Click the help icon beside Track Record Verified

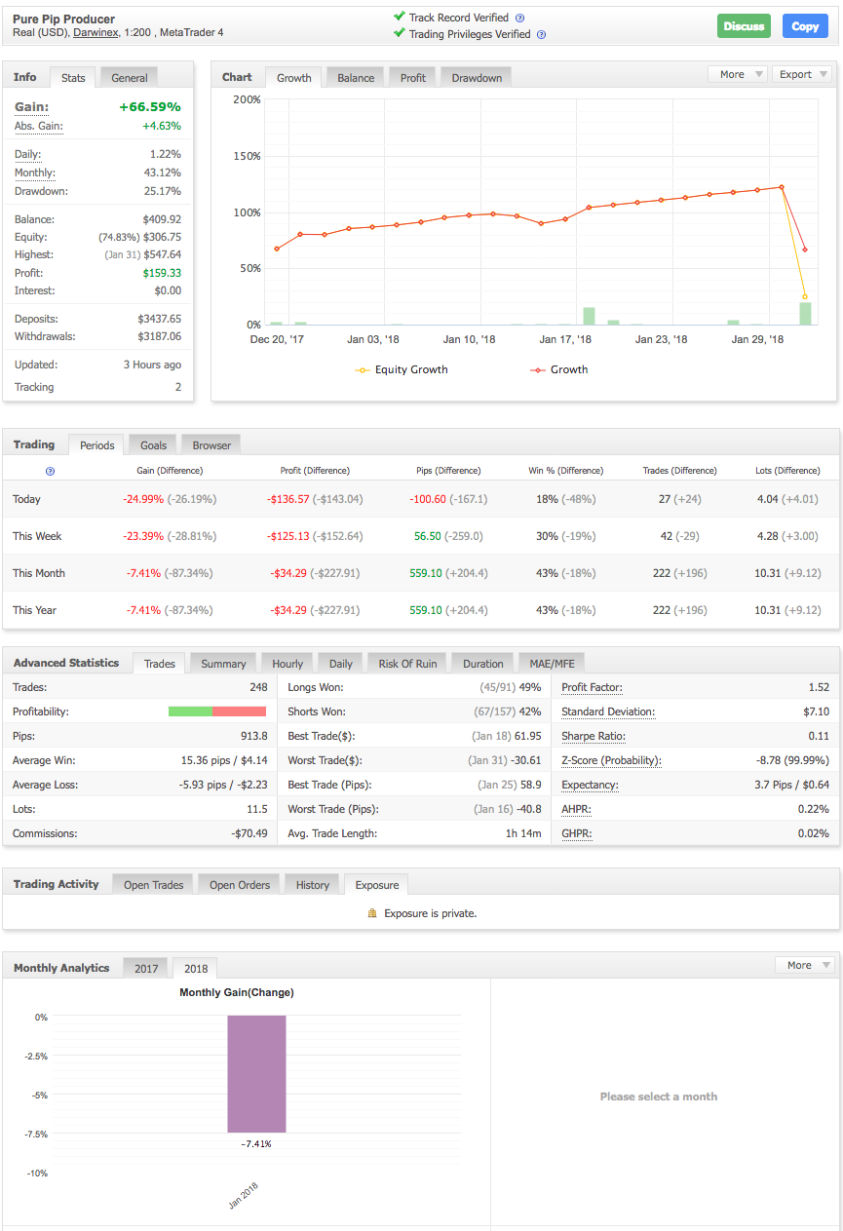click(x=520, y=18)
